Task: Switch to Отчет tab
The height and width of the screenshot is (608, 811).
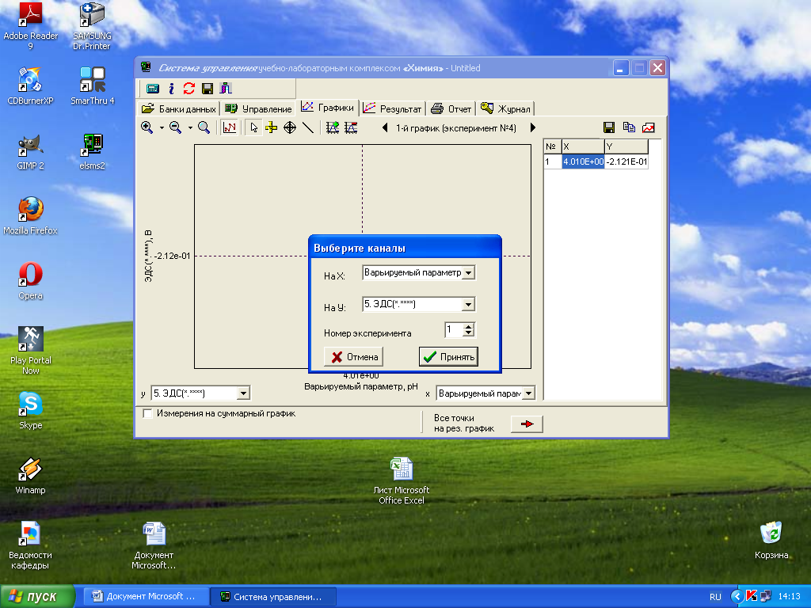Action: (451, 108)
